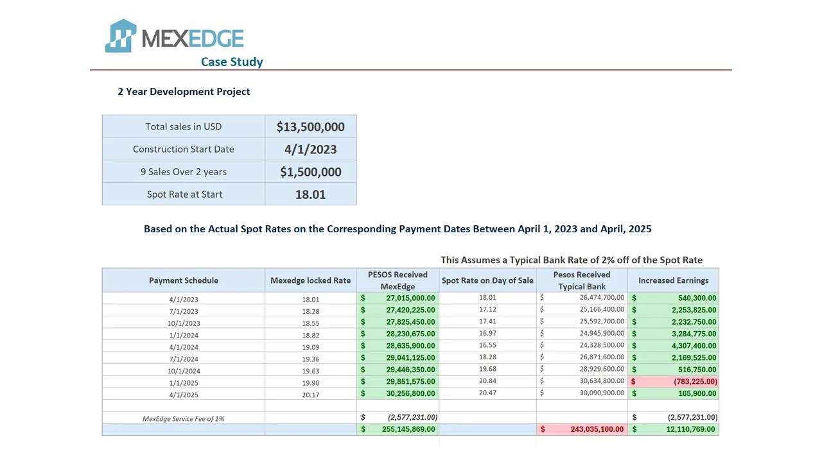
Task: Select the 255,145,869.00 pesos total cell
Action: (398, 429)
